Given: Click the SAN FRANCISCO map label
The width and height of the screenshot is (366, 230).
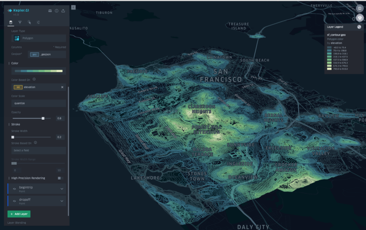Looking at the screenshot, I should tap(221, 75).
